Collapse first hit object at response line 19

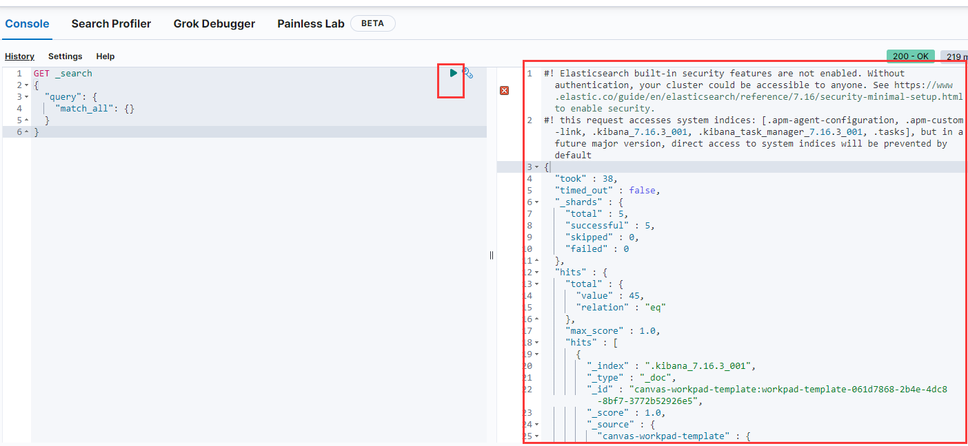pyautogui.click(x=536, y=354)
